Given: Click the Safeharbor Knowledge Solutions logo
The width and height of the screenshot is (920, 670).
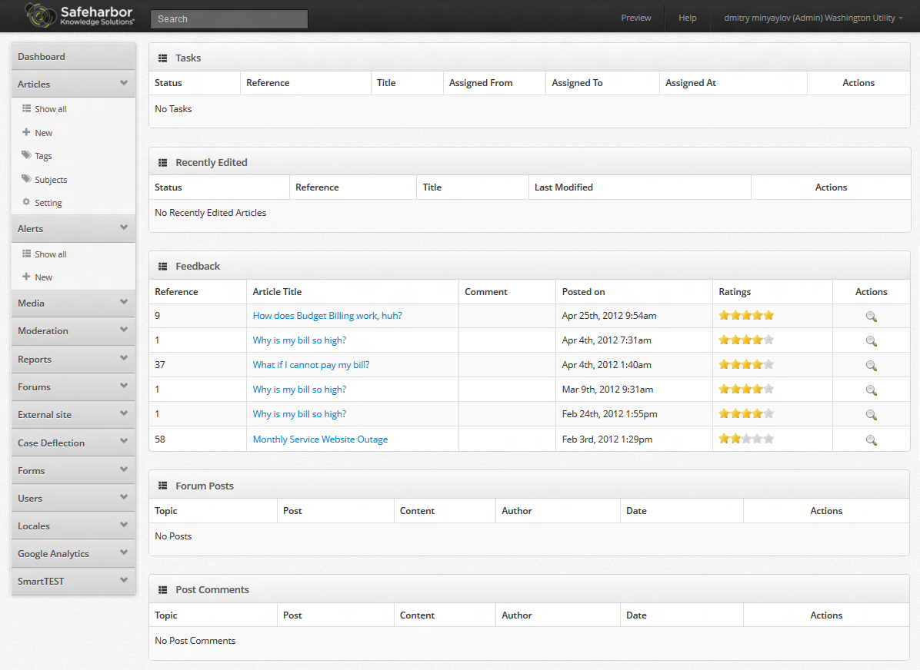Looking at the screenshot, I should (x=77, y=15).
